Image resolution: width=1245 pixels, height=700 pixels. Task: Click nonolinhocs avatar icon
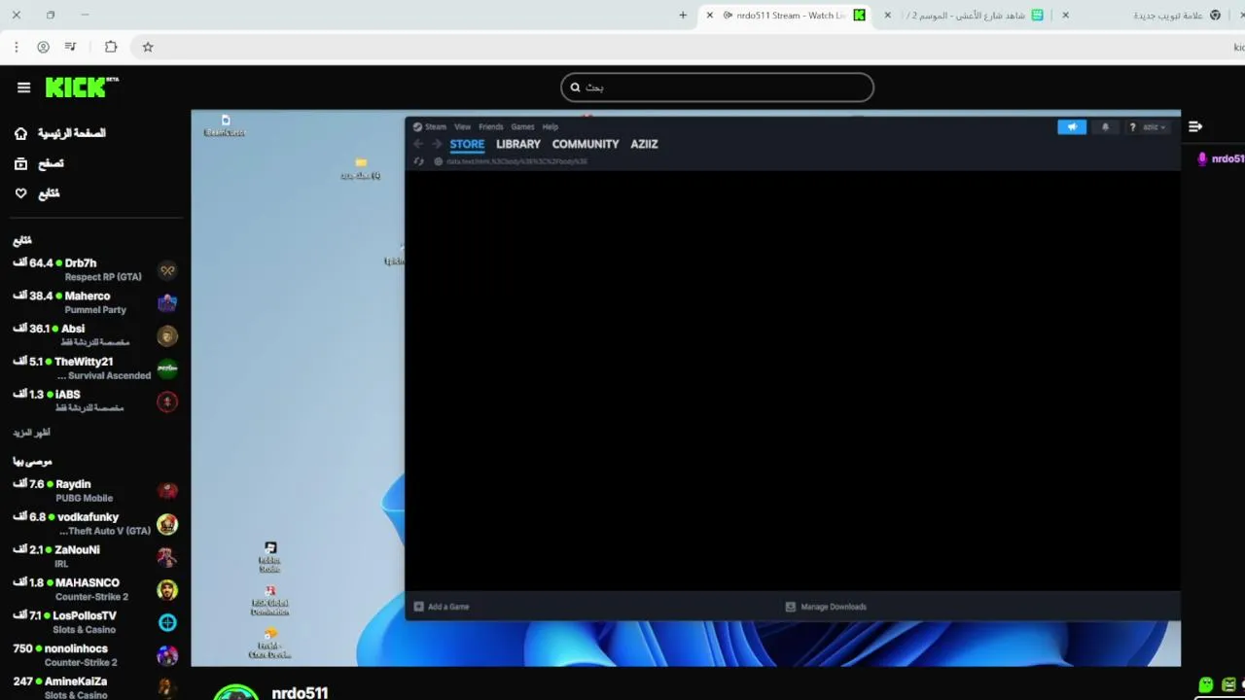tap(167, 655)
